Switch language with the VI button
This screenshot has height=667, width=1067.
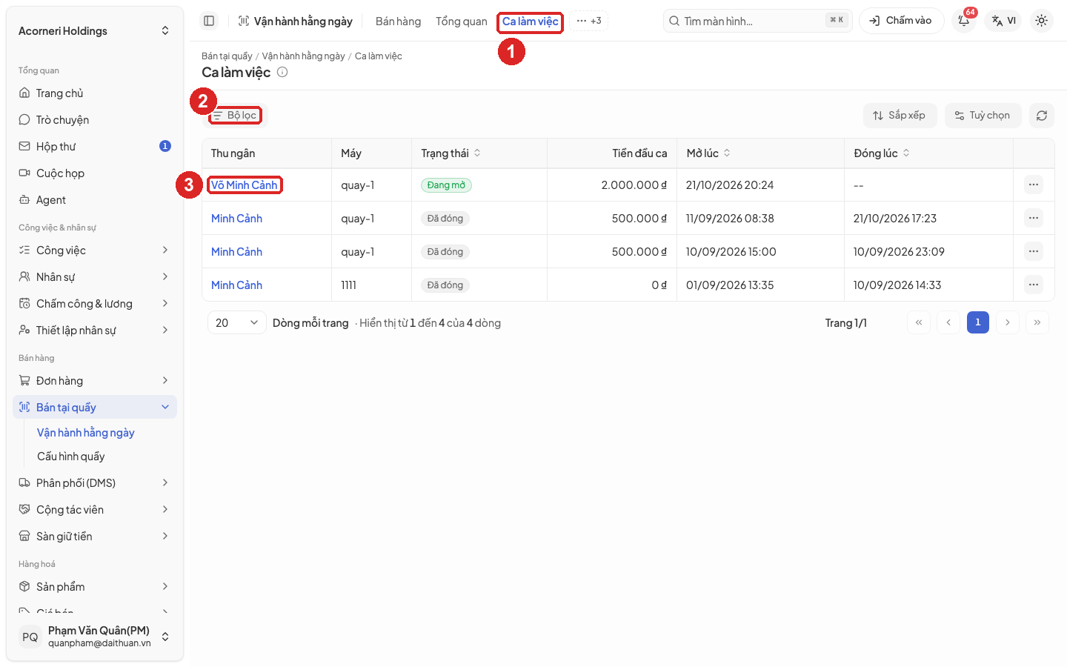tap(1004, 21)
